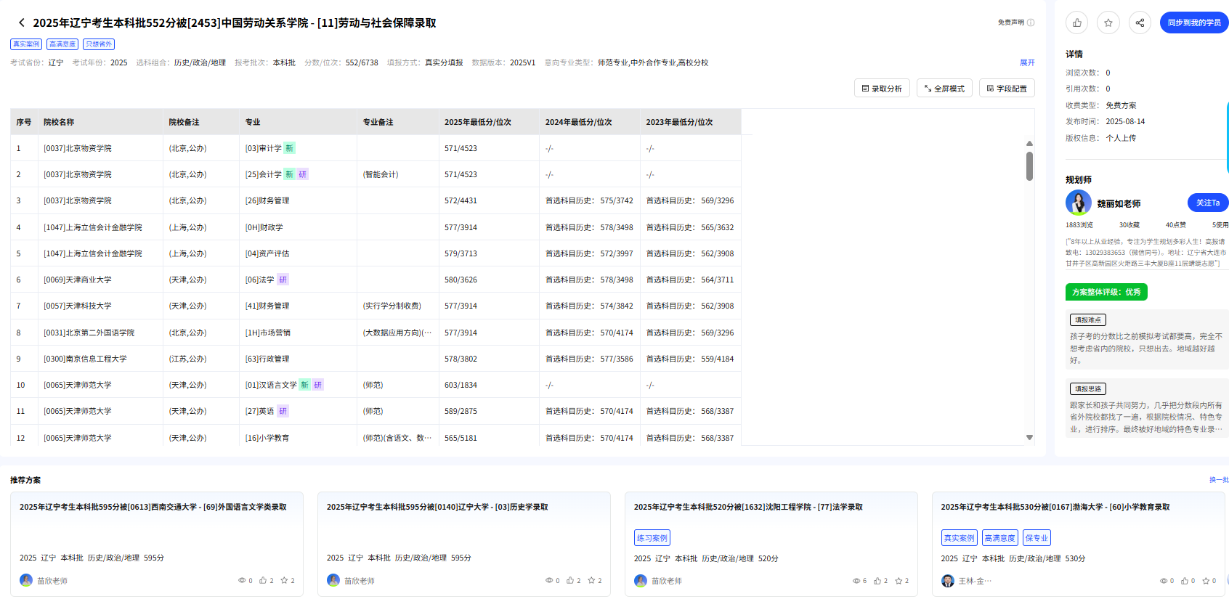
Task: Open 录取分析 button
Action: pos(882,88)
